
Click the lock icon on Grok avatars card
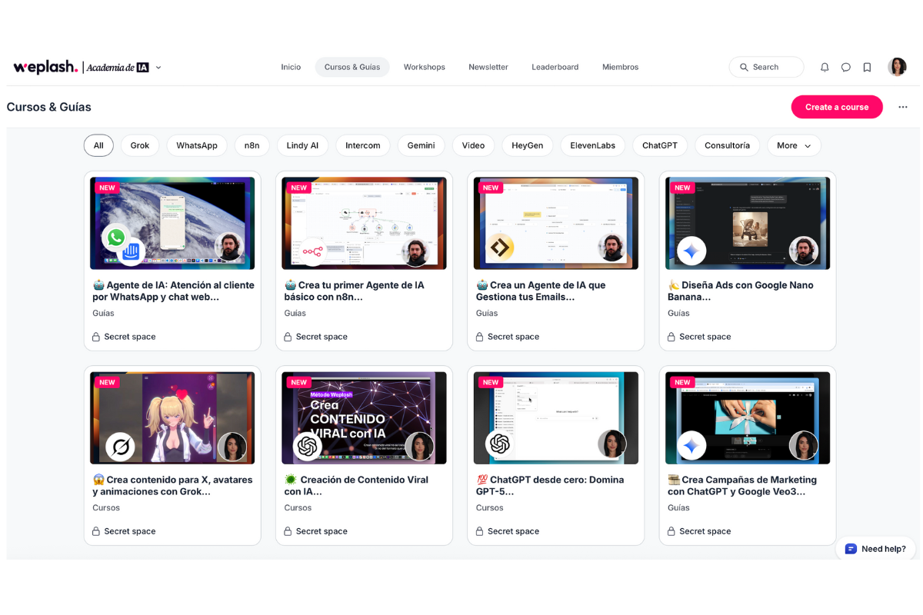[x=96, y=531]
